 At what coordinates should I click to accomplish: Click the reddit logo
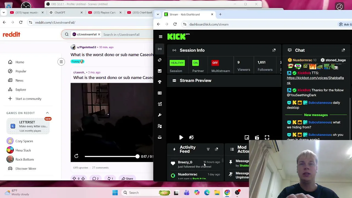[x=12, y=34]
